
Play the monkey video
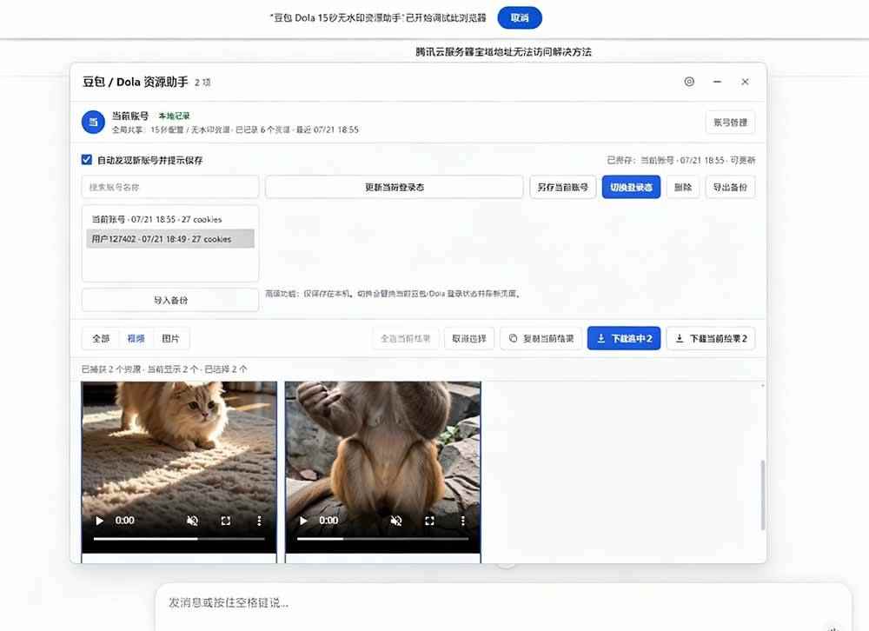tap(303, 521)
